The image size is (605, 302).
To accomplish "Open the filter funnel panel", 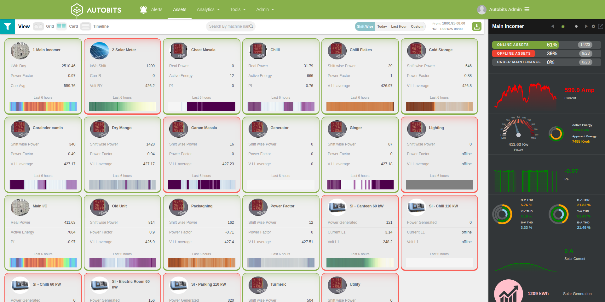I will tap(8, 26).
